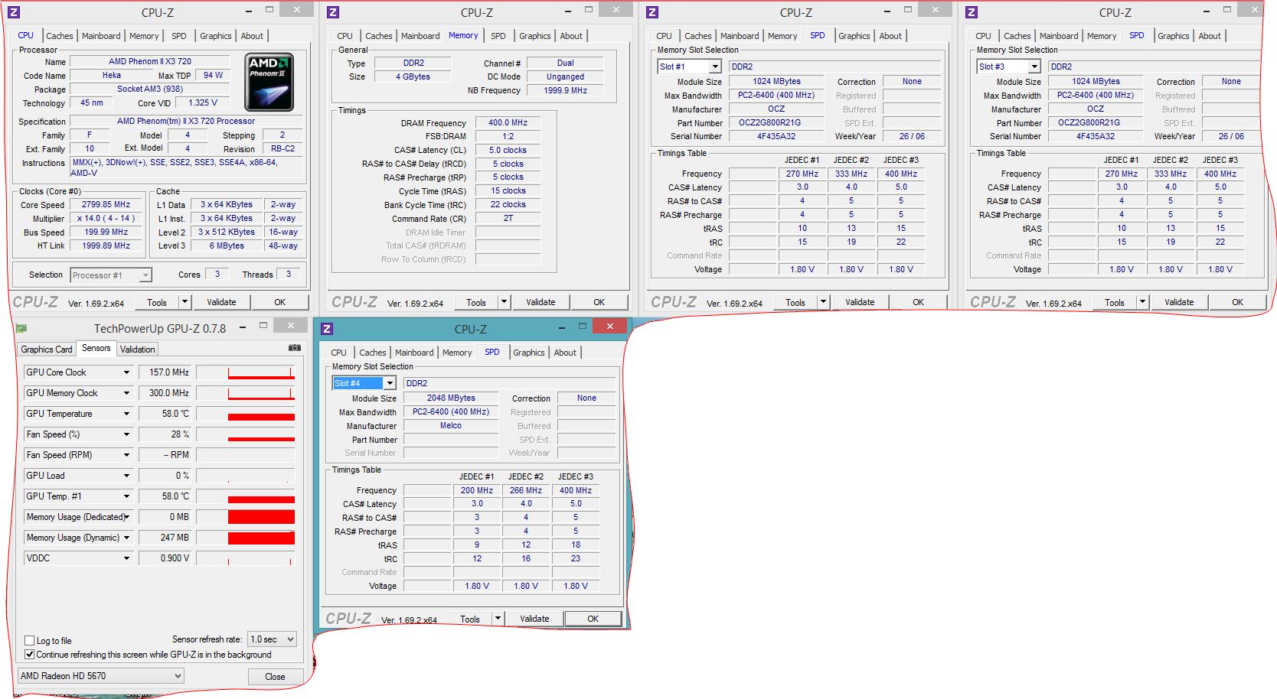This screenshot has width=1277, height=699.
Task: Expand the Fan Speed (%) sensor dropdown
Action: point(126,434)
